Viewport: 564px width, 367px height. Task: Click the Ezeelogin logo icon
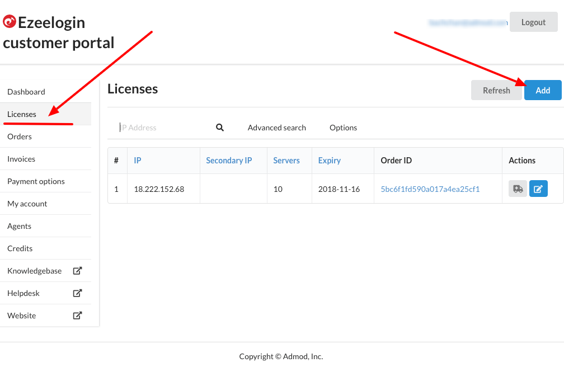(x=10, y=22)
